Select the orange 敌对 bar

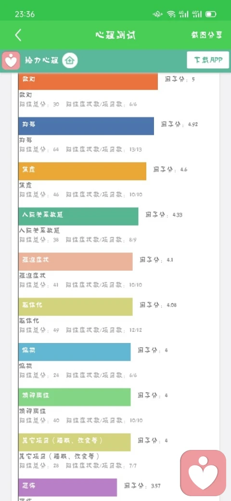click(x=88, y=81)
